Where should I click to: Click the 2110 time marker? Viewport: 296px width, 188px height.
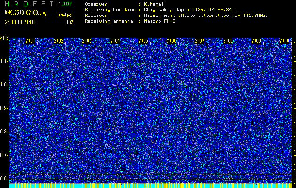(x=284, y=41)
